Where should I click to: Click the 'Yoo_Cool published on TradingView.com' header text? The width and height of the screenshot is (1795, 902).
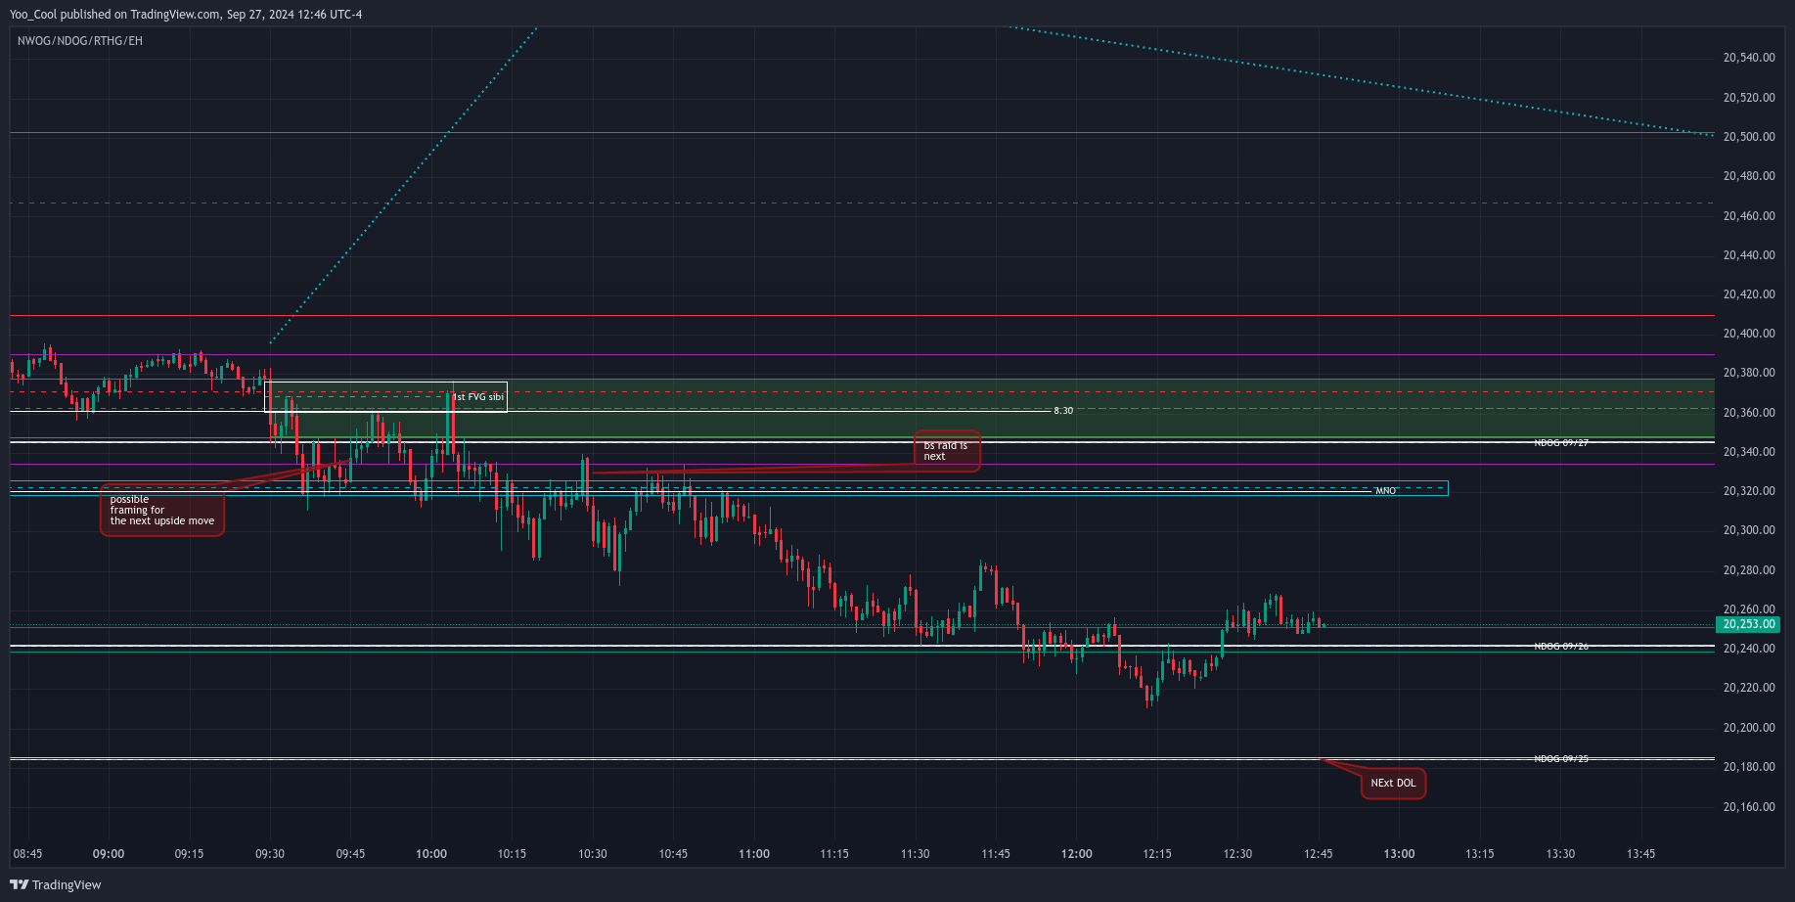(114, 15)
